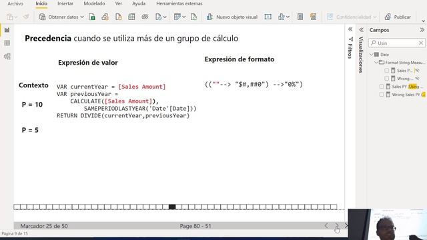
Task: Click the Wrong Sales PY measure icon
Action: pos(388,95)
